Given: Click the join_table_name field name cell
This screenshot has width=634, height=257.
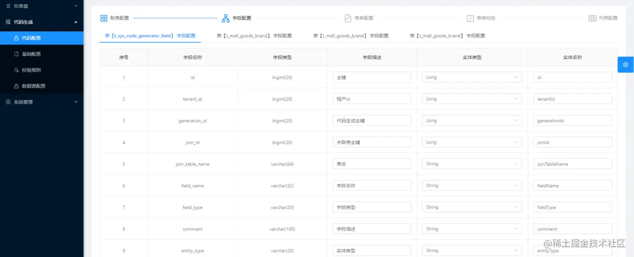Looking at the screenshot, I should click(x=192, y=164).
